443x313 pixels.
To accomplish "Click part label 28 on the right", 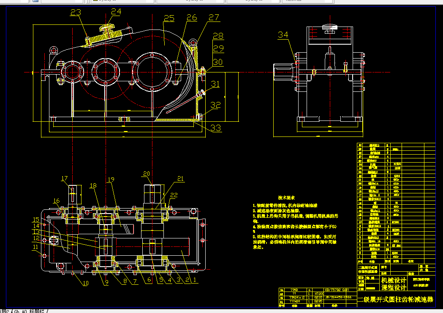I will [218, 36].
